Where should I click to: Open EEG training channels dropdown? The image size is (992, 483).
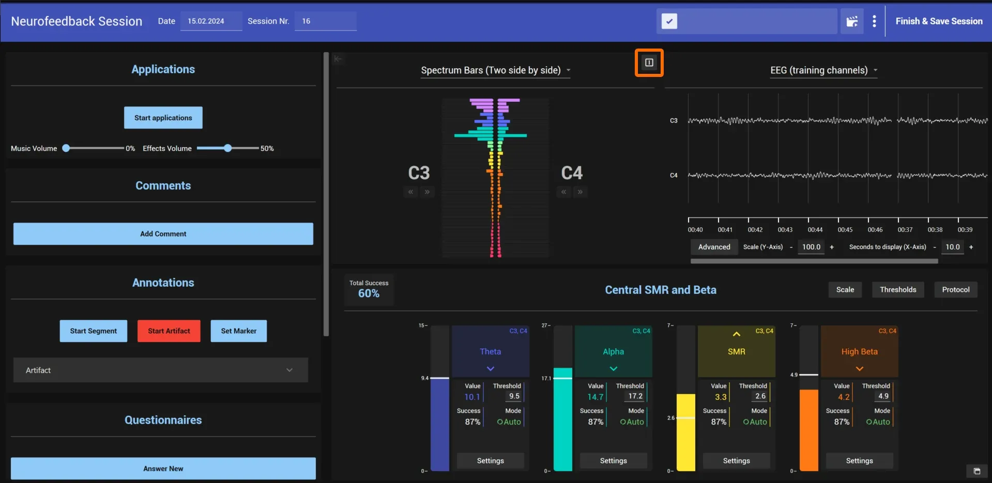[x=823, y=70]
